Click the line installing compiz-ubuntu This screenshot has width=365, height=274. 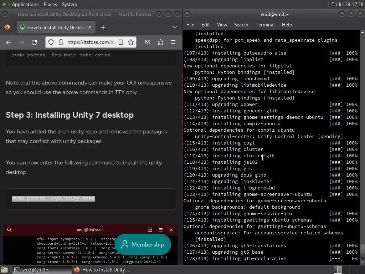coord(271,124)
